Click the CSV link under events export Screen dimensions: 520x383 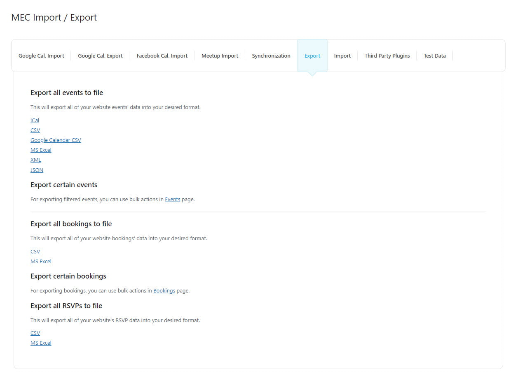(x=35, y=130)
